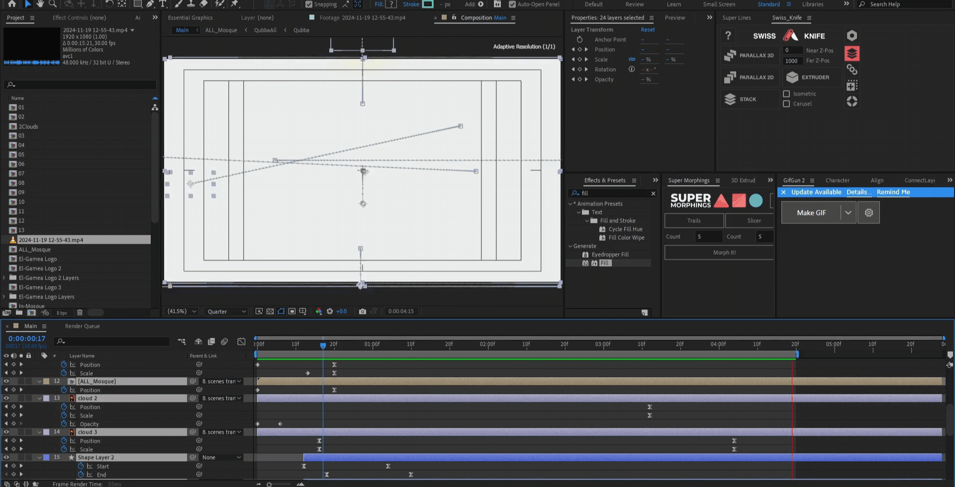Collapse the Generate effects category
This screenshot has height=487, width=955.
571,246
